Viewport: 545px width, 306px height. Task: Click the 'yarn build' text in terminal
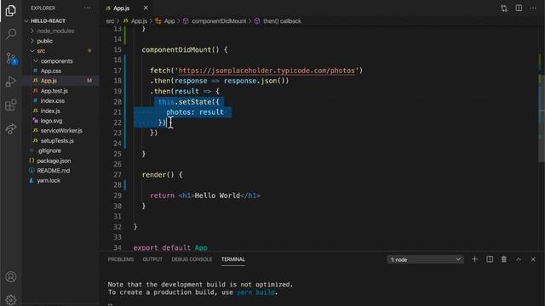(x=255, y=292)
